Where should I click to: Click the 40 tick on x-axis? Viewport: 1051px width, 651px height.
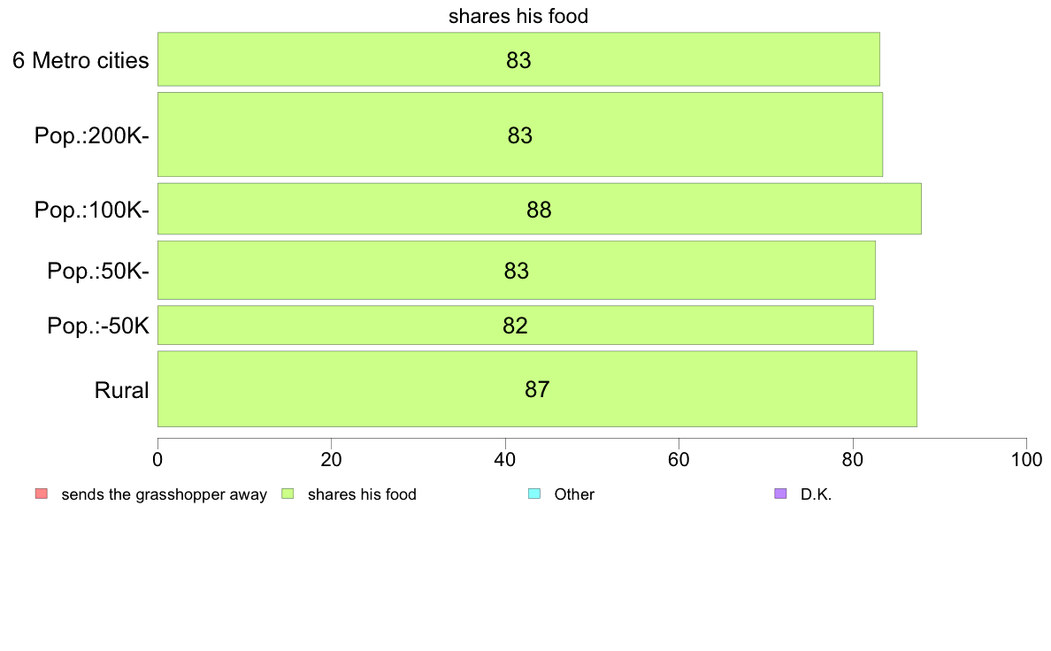tap(505, 459)
